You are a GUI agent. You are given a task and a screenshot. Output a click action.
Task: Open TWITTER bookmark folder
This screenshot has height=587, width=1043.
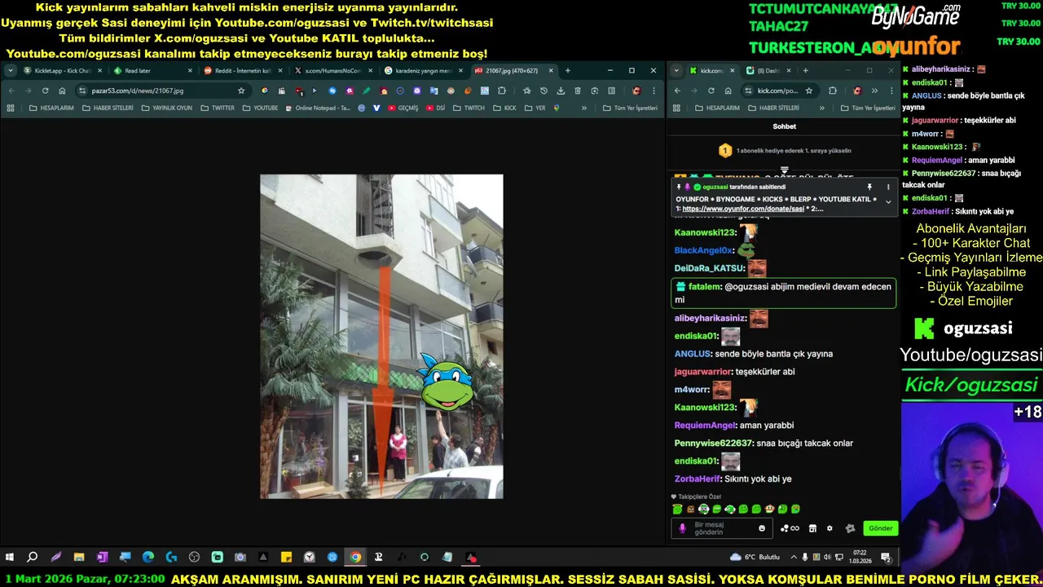(x=218, y=108)
